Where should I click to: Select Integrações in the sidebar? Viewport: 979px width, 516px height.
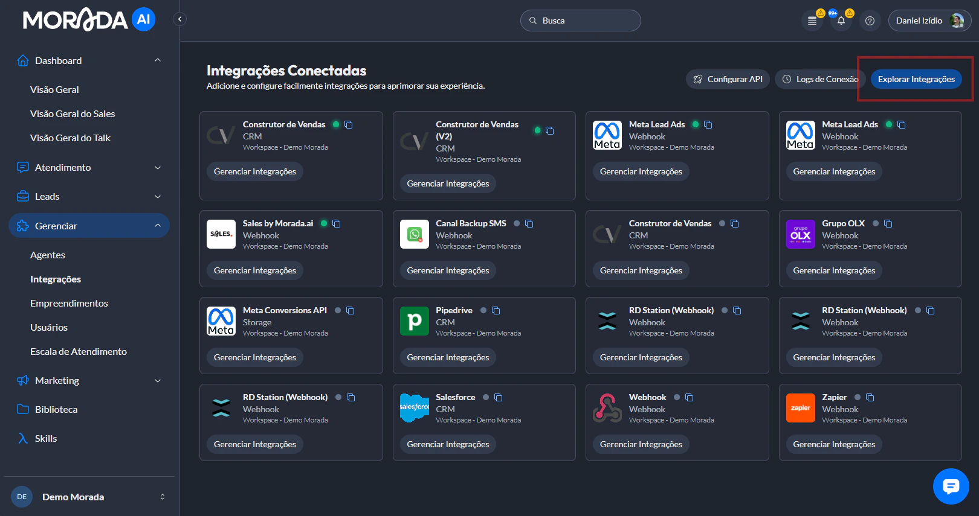[x=56, y=279]
